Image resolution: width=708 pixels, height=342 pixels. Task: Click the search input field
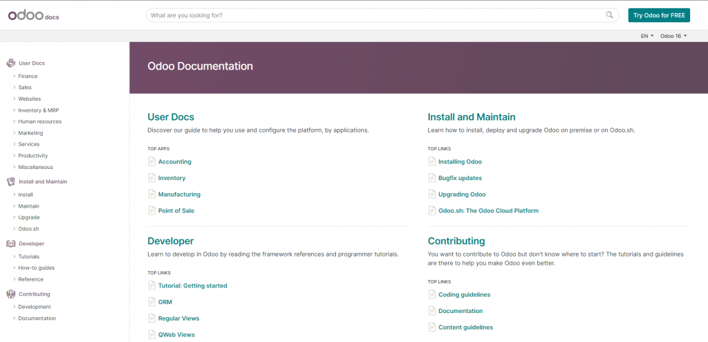pyautogui.click(x=382, y=15)
